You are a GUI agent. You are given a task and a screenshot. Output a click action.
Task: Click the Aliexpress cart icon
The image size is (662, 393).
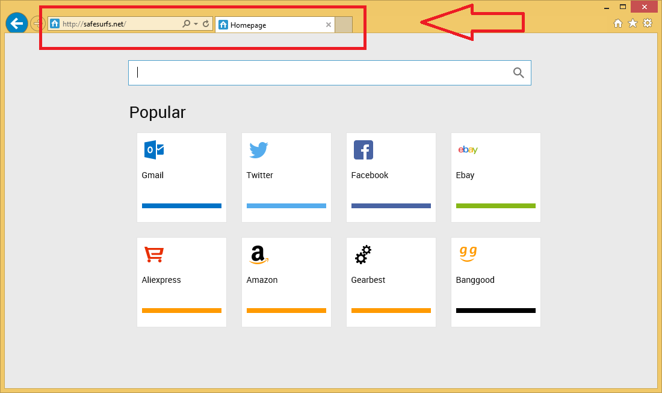click(154, 255)
